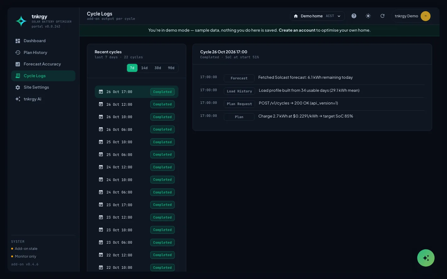
Task: Open the Create an account link
Action: 297,30
